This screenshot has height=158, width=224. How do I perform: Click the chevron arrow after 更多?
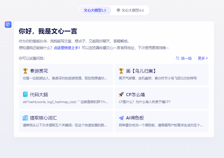pyautogui.click(x=207, y=58)
